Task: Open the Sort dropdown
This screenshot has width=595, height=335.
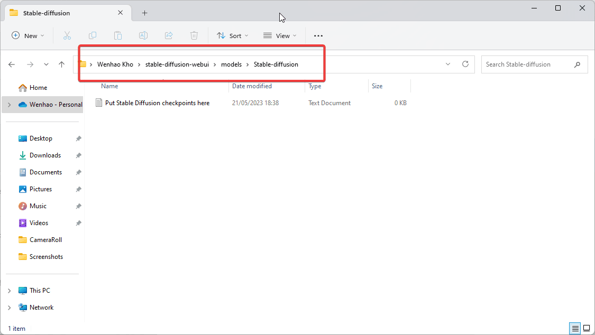Action: [x=233, y=35]
